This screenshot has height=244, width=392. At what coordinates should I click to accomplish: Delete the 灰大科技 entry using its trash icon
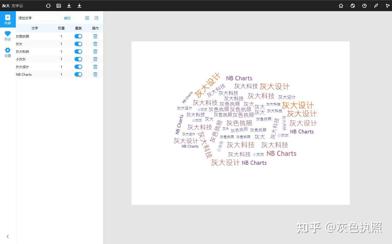click(x=95, y=51)
